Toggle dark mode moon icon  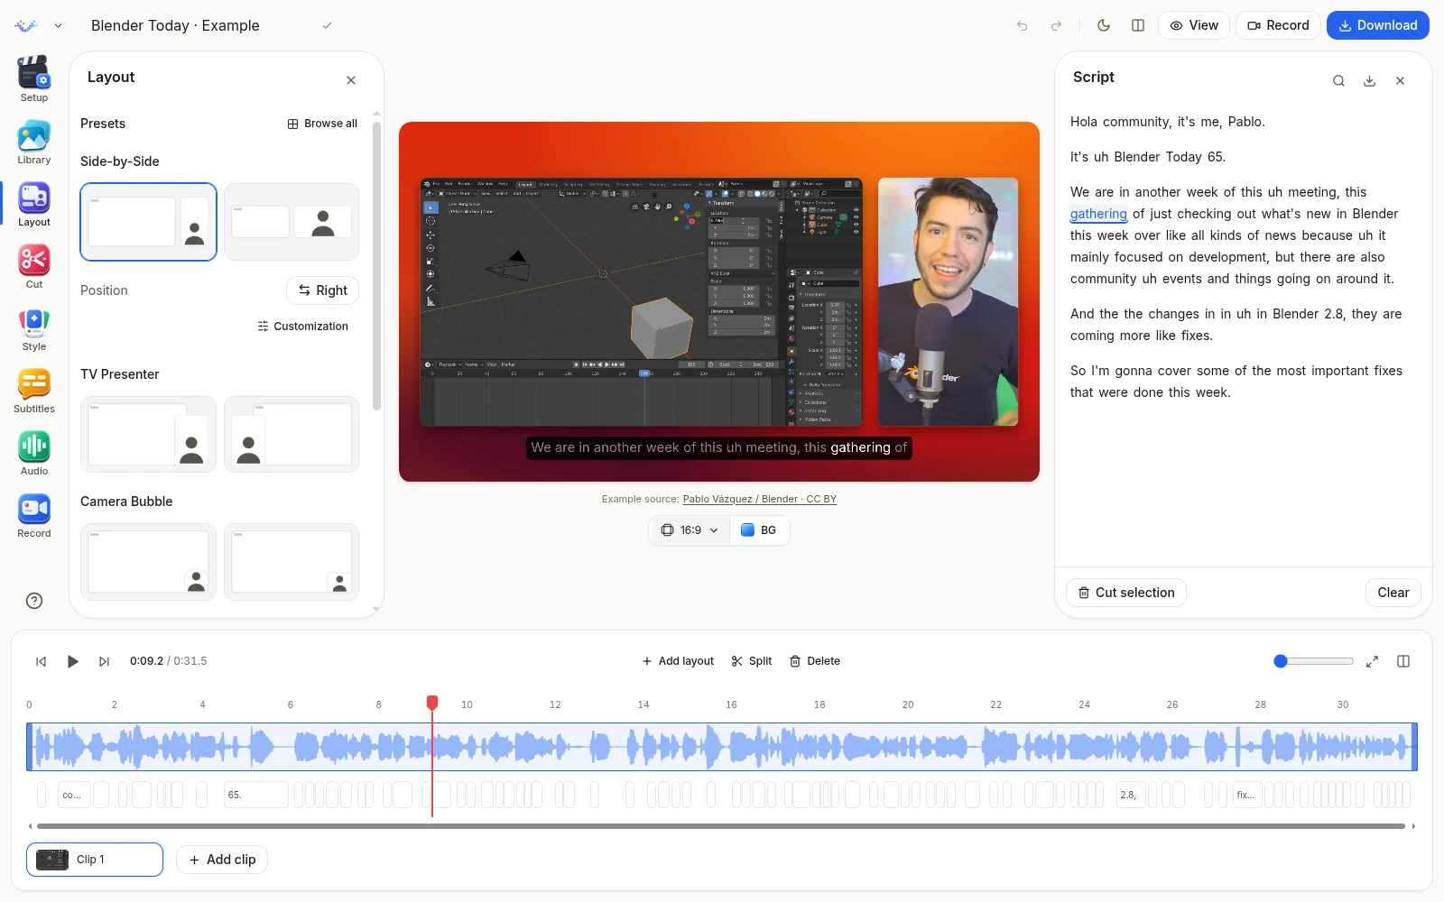click(1104, 25)
